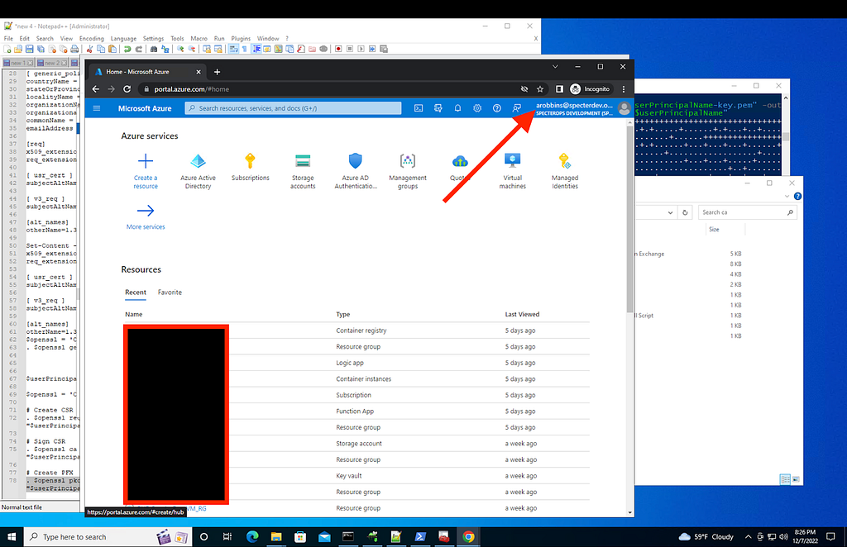Open Azure directories and subscriptions filter
This screenshot has height=547, width=847.
tap(438, 108)
